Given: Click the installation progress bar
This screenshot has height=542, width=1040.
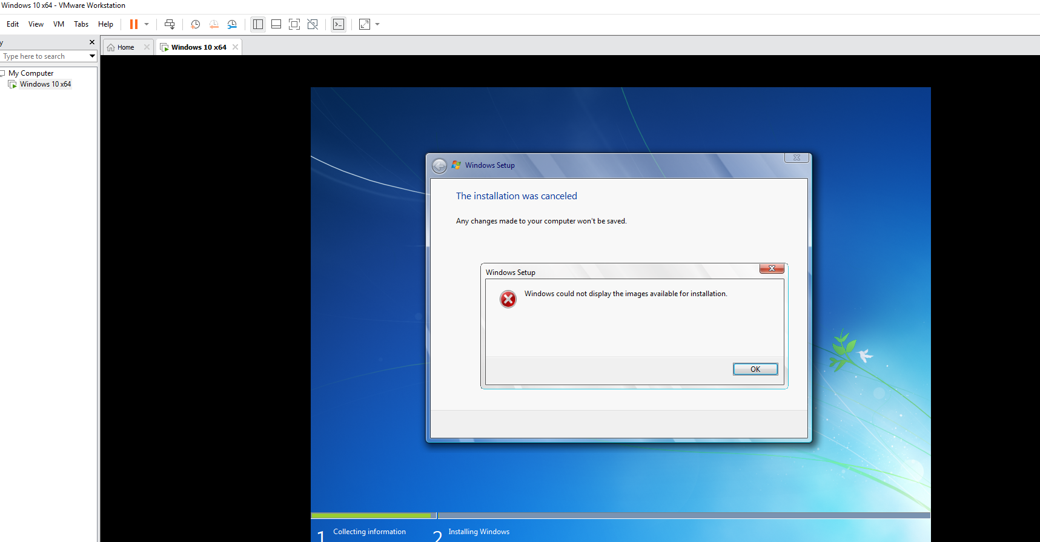Looking at the screenshot, I should pos(620,515).
